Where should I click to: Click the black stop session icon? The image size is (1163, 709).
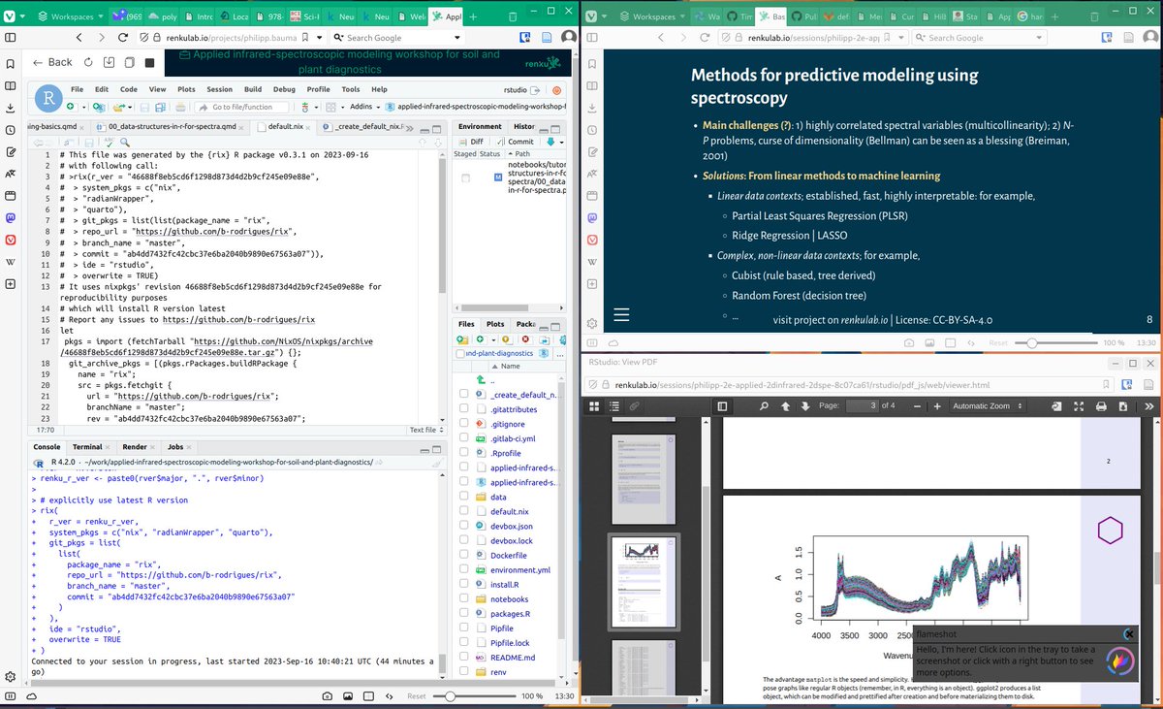point(150,62)
